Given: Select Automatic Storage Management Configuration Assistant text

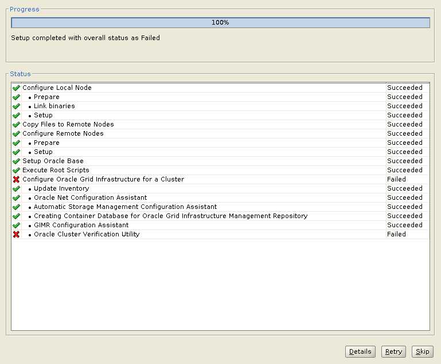Looking at the screenshot, I should coord(125,207).
